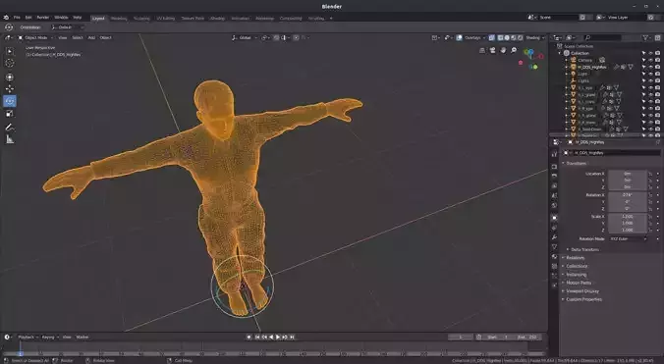664x364 pixels.
Task: Switch to wireframe shading mode
Action: [501, 37]
